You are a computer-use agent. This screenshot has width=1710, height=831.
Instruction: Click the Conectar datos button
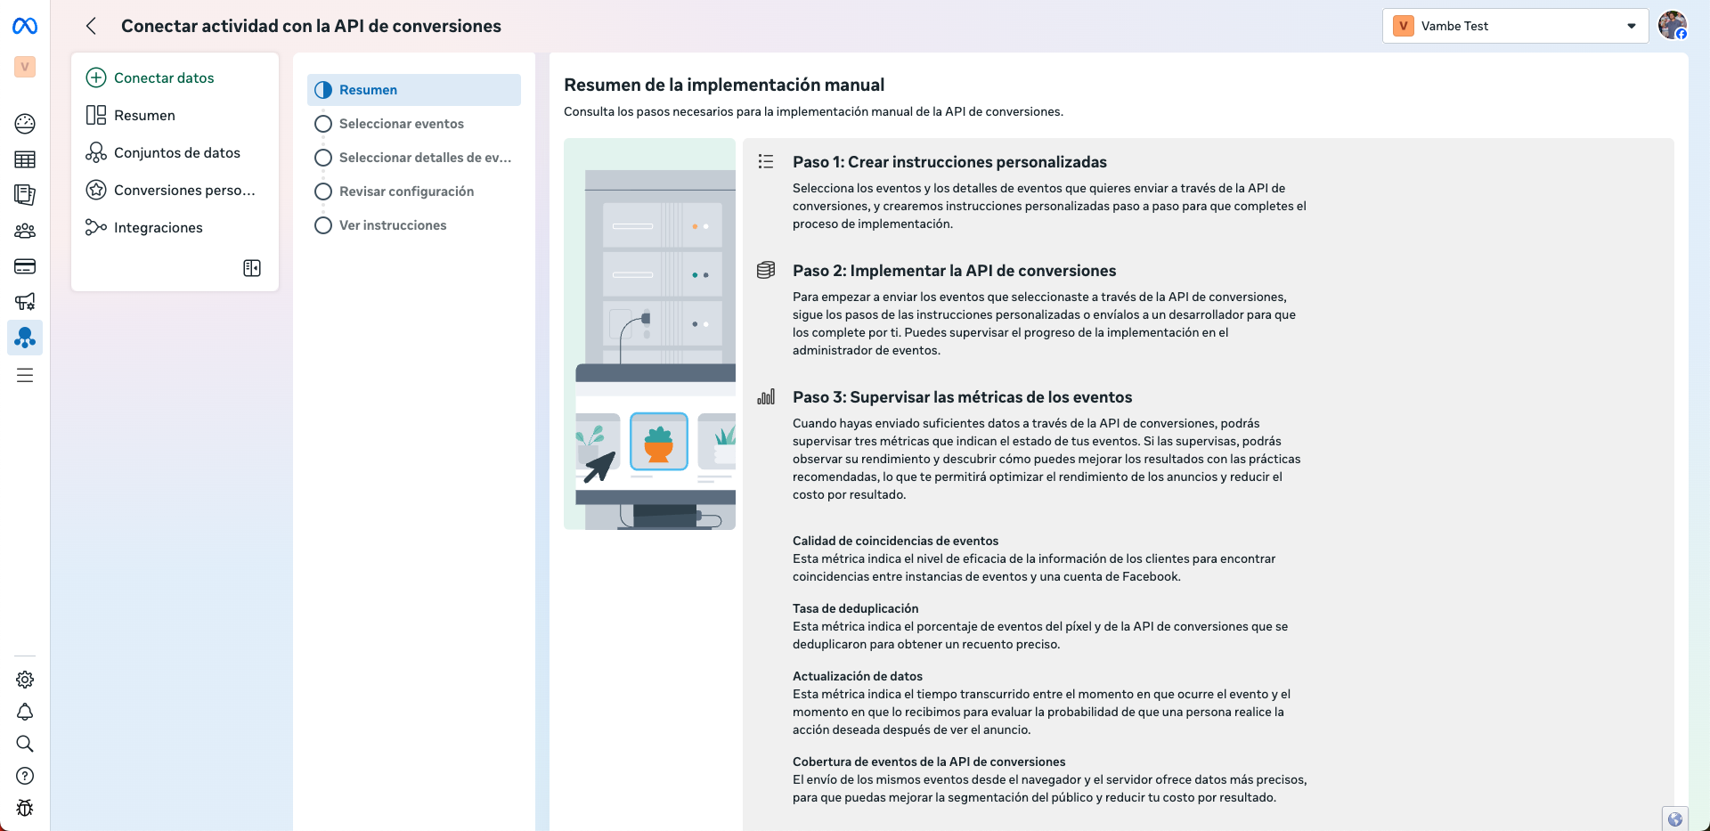pyautogui.click(x=164, y=78)
